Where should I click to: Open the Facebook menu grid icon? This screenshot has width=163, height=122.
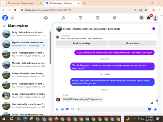click(141, 18)
